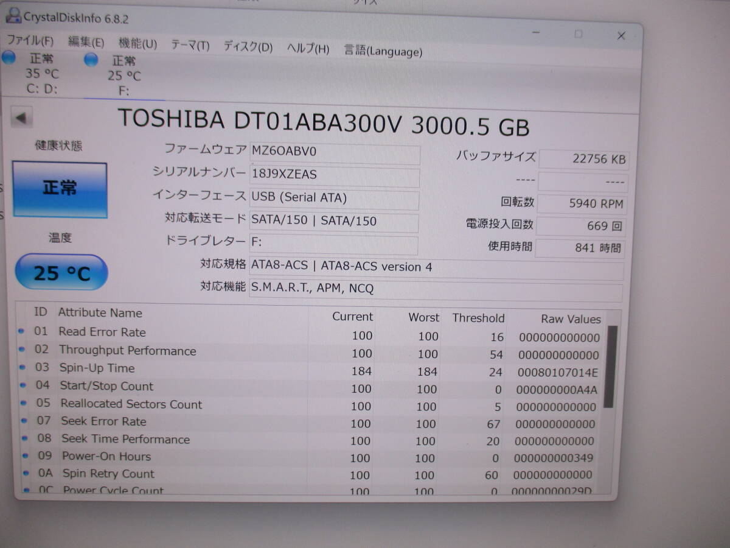
Task: Click the Seek Error Rate threshold 67
Action: tap(493, 424)
